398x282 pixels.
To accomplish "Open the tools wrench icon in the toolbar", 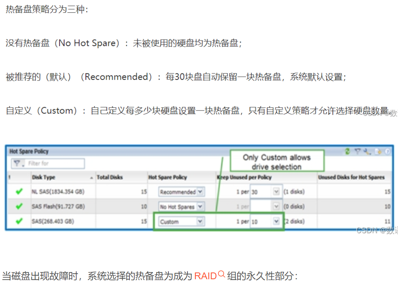I will click(365, 151).
